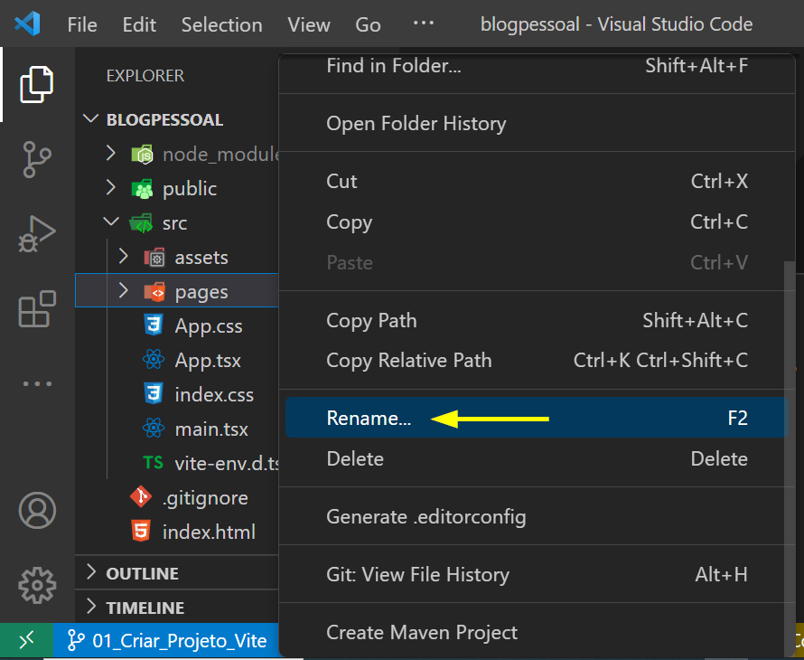Image resolution: width=804 pixels, height=660 pixels.
Task: Open the Run and Debug view
Action: pyautogui.click(x=37, y=234)
